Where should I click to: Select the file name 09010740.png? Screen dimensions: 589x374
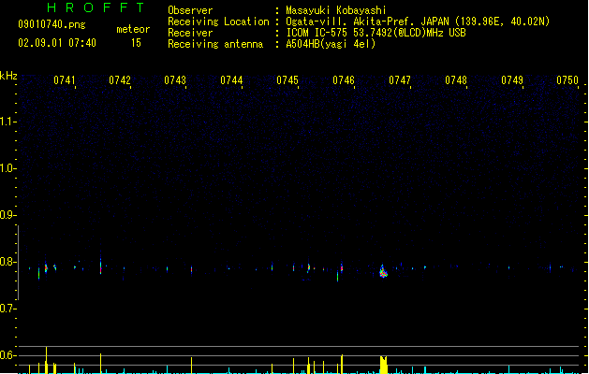coord(52,24)
